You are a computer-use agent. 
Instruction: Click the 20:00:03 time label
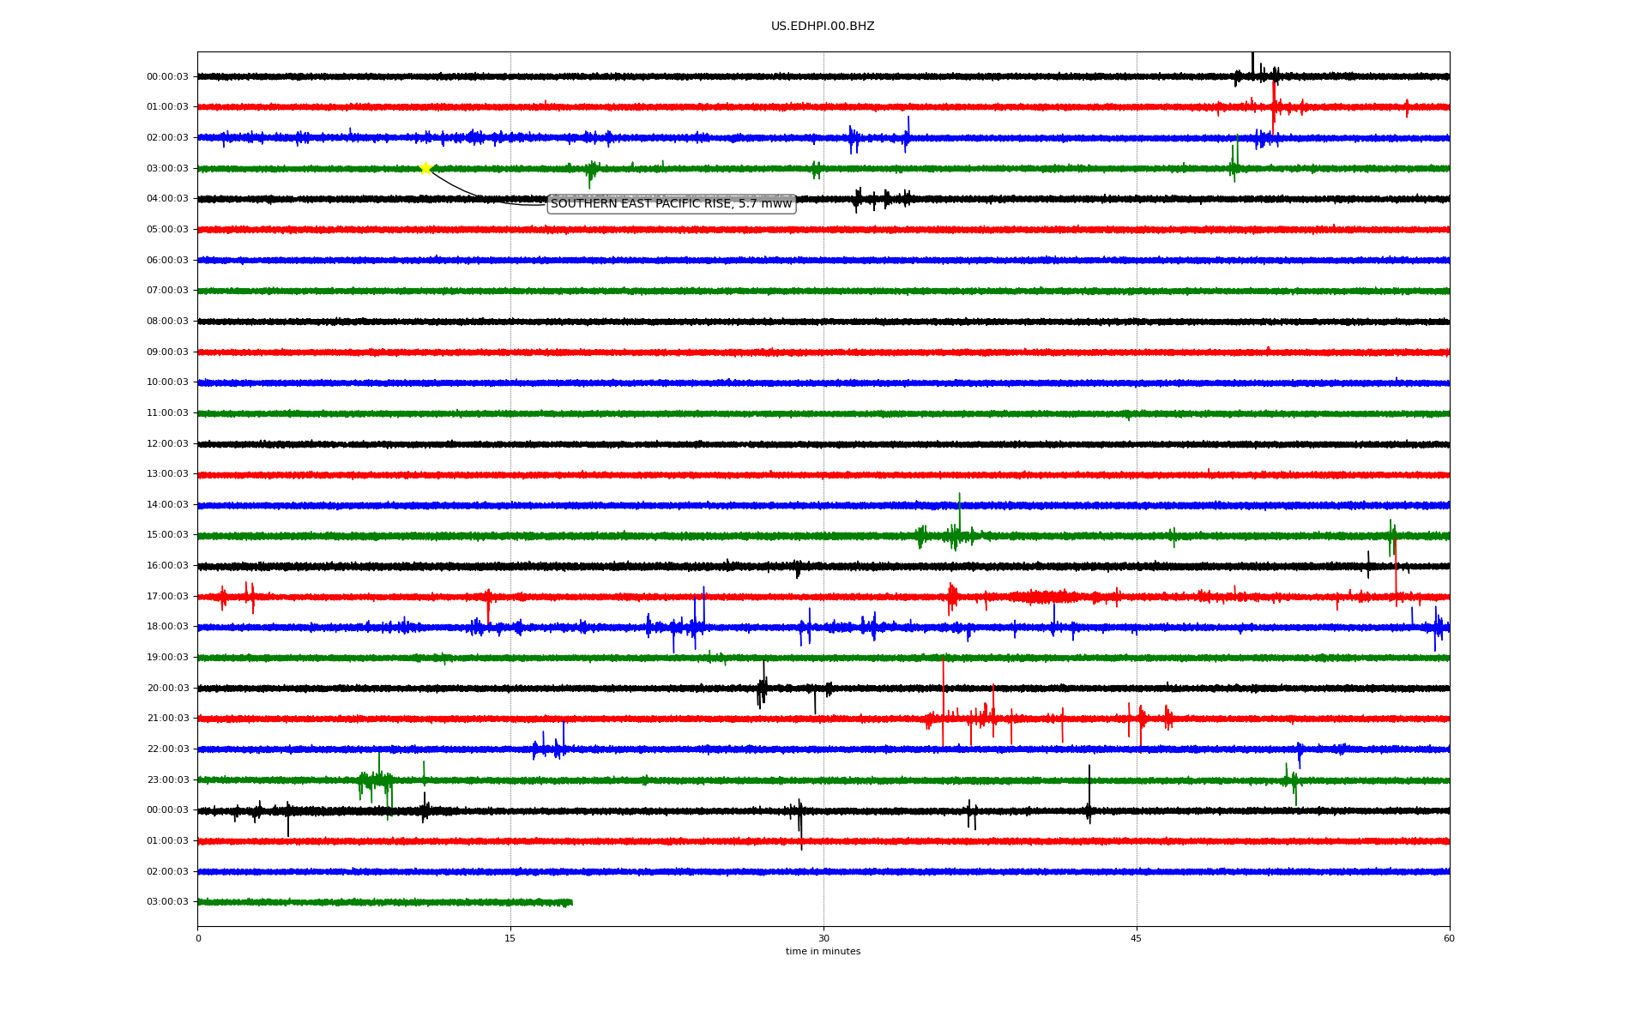(167, 689)
